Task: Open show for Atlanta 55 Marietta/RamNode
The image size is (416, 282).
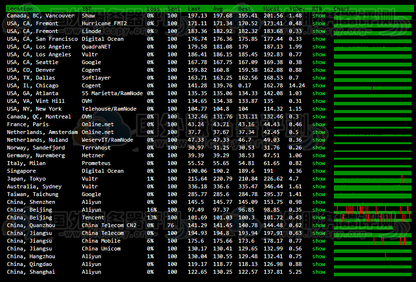Action: 319,93
